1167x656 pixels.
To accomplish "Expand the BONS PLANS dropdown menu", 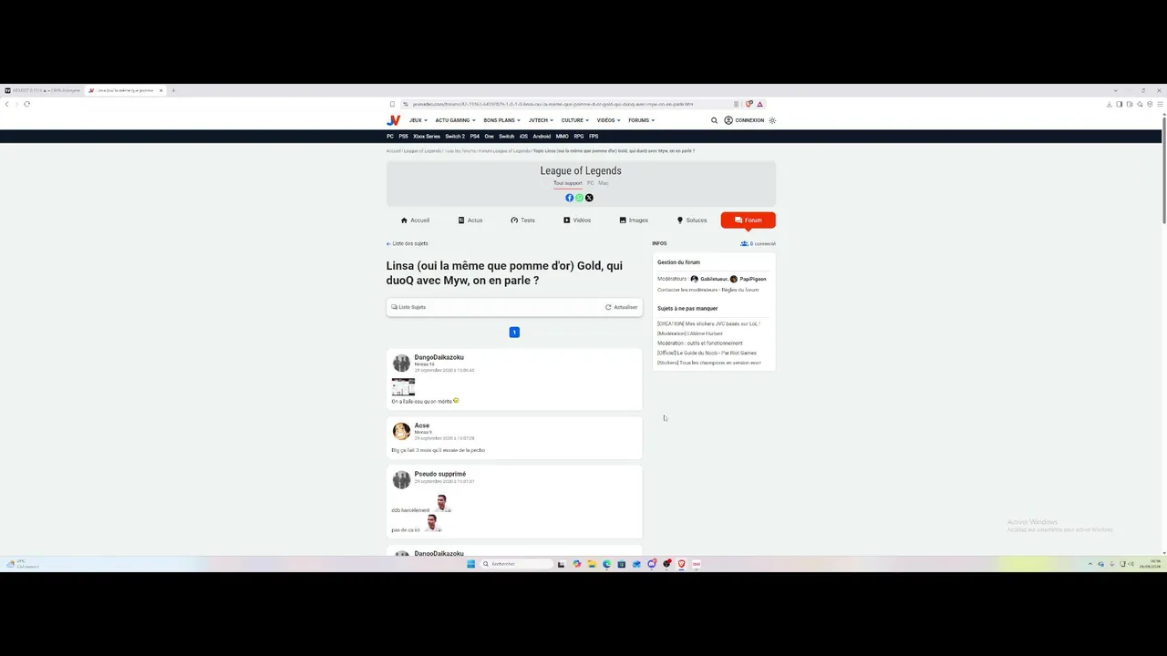I will click(501, 120).
